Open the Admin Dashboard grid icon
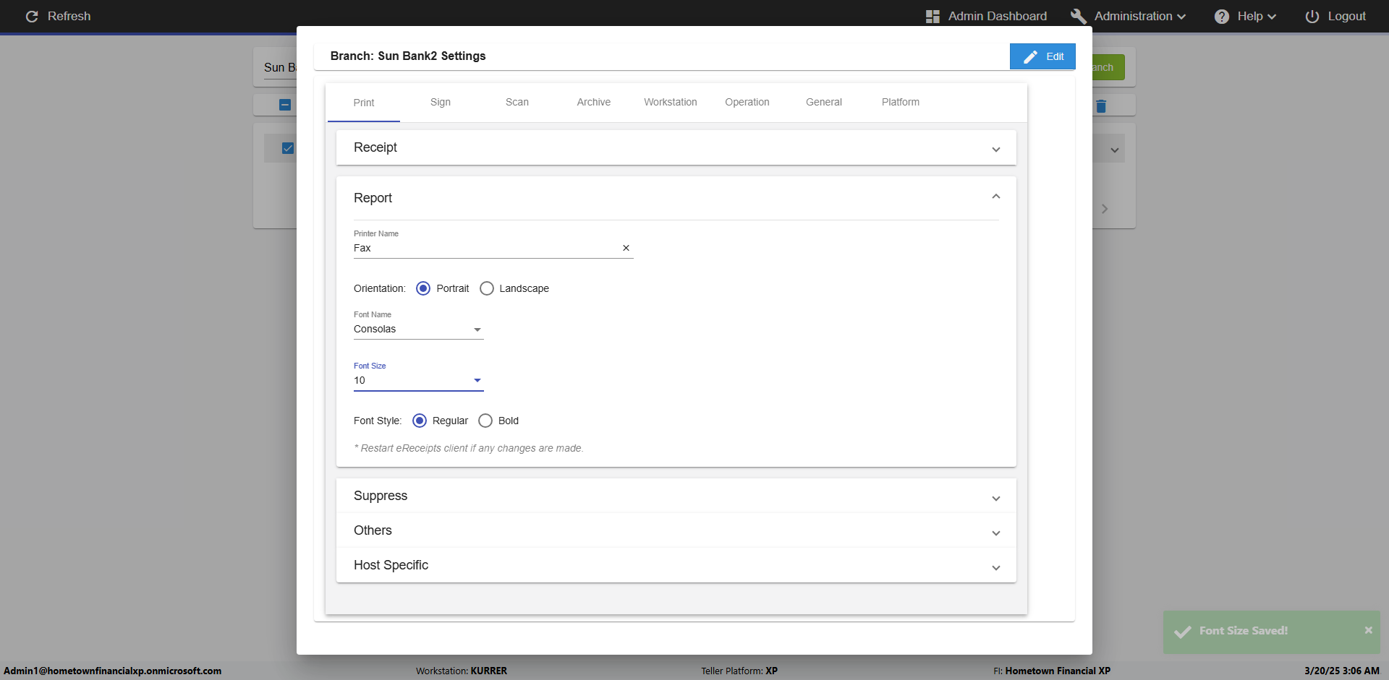This screenshot has width=1389, height=680. (x=933, y=17)
